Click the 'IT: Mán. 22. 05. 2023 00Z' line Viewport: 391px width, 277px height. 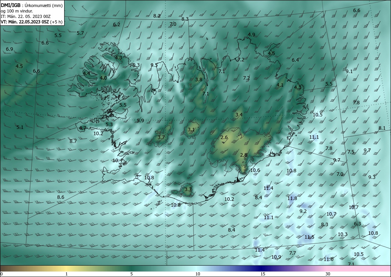click(26, 16)
